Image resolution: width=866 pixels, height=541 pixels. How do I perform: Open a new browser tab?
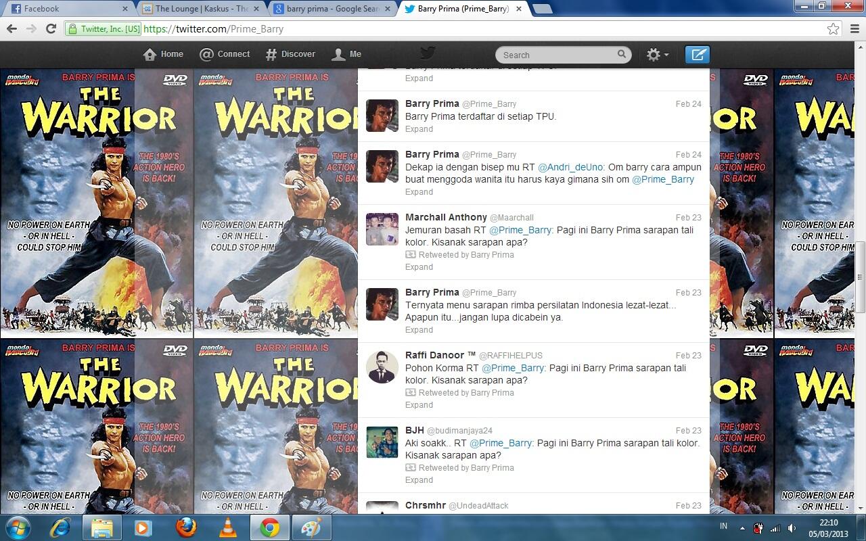pyautogui.click(x=543, y=9)
